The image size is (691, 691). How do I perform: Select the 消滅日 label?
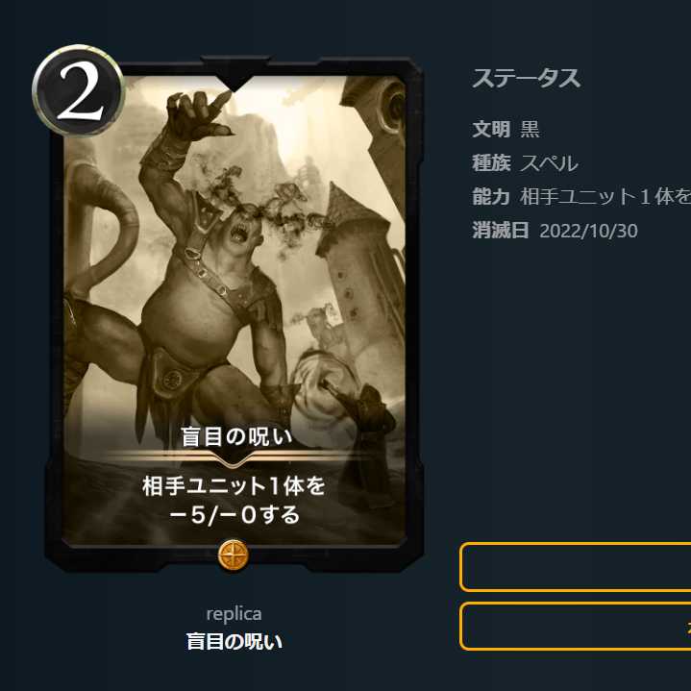[x=500, y=230]
